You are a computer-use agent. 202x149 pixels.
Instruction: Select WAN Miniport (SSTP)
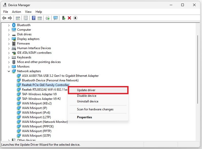pos(36,136)
